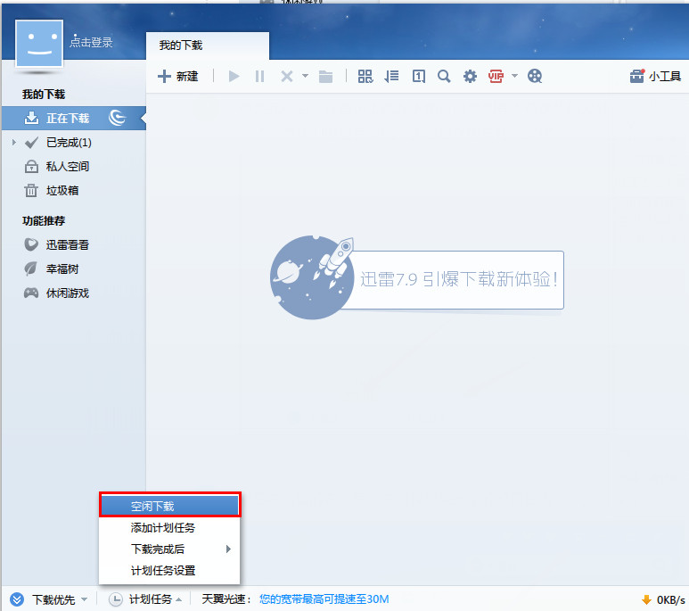Open 计划任务设置 menu item
This screenshot has height=611, width=689.
pos(170,571)
